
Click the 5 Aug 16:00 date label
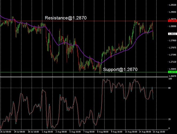pyautogui.click(x=75, y=132)
